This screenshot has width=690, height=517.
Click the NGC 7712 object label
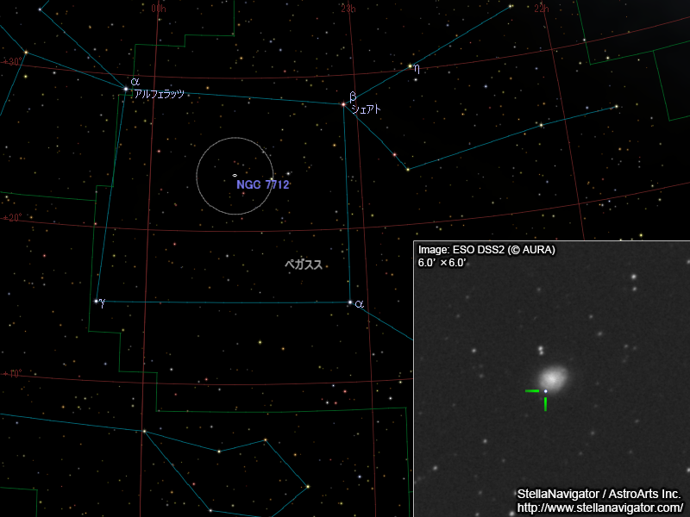262,184
